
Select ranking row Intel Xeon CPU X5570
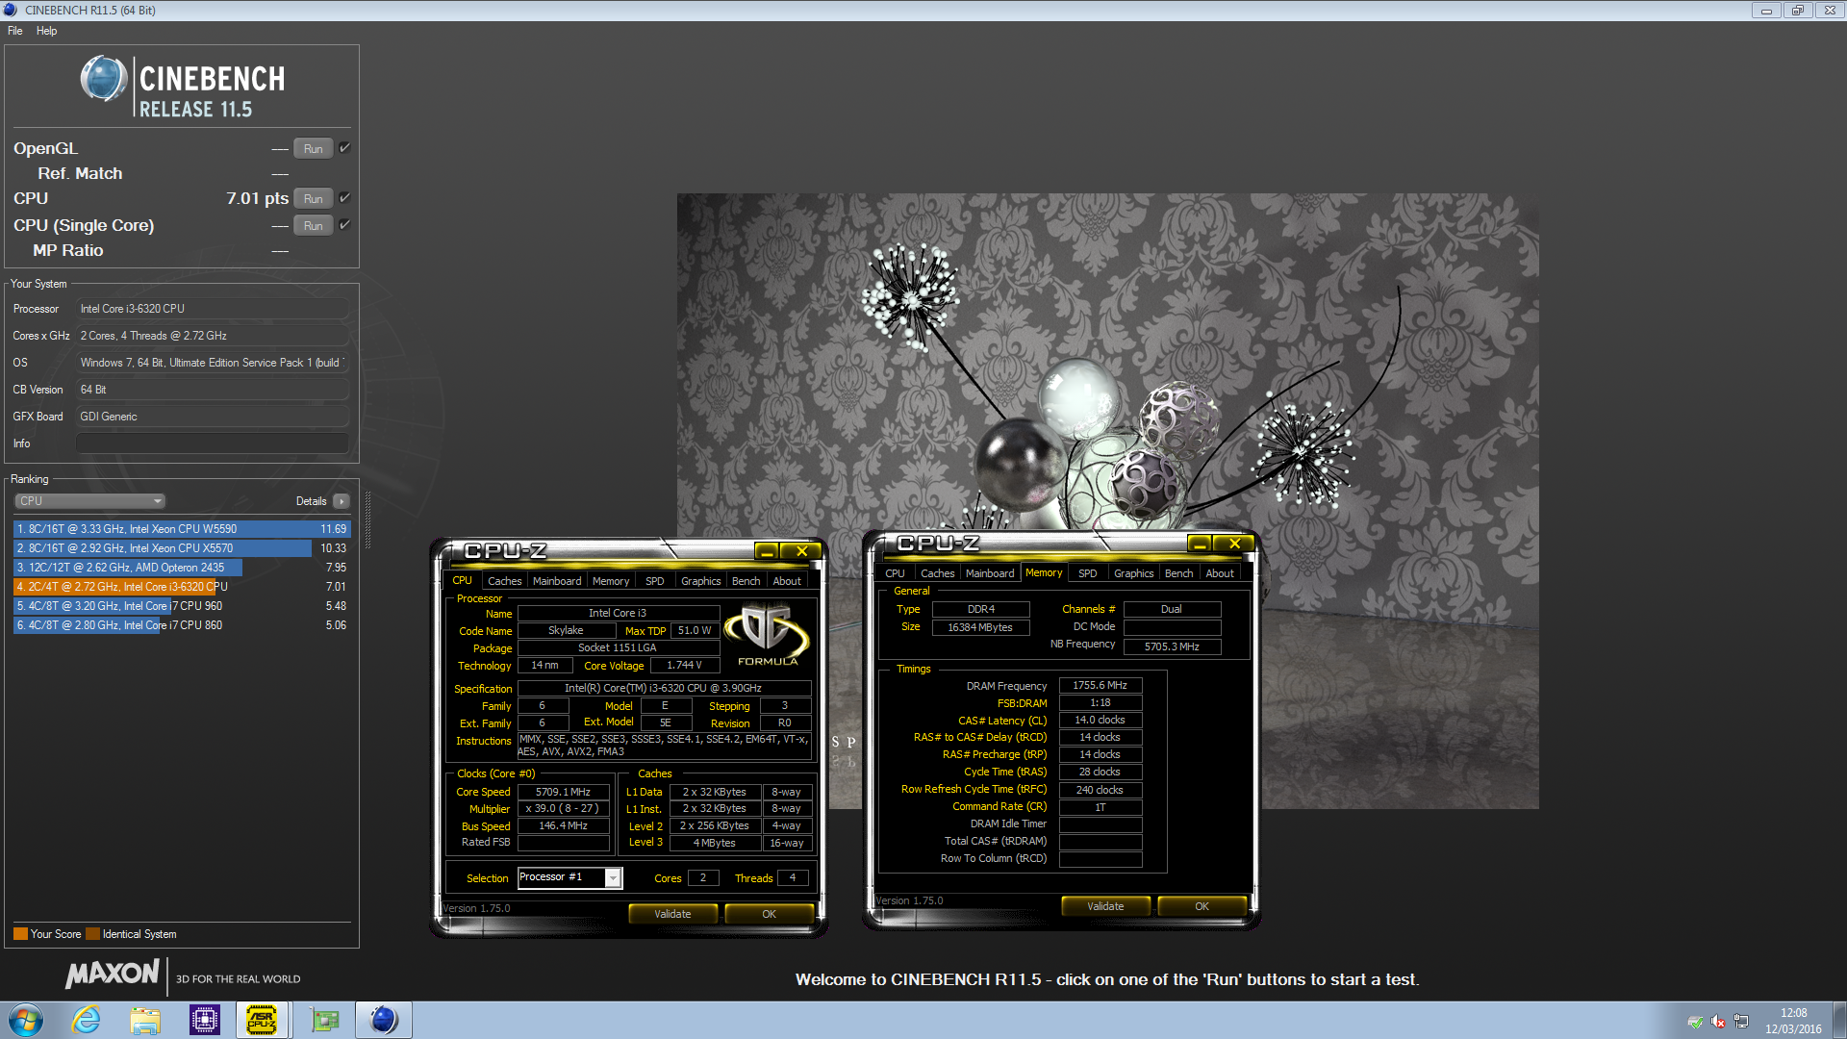[x=182, y=548]
